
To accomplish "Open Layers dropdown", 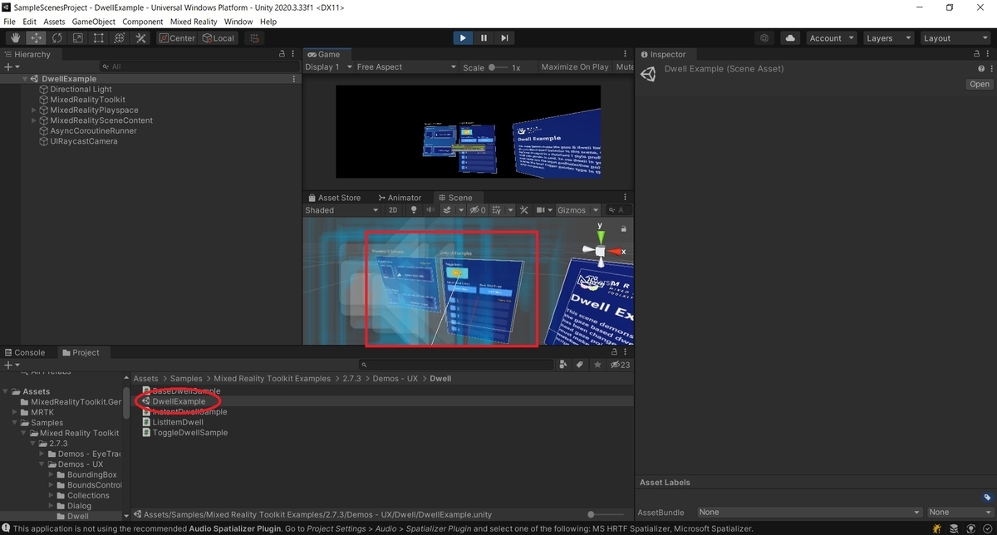I will (x=887, y=38).
